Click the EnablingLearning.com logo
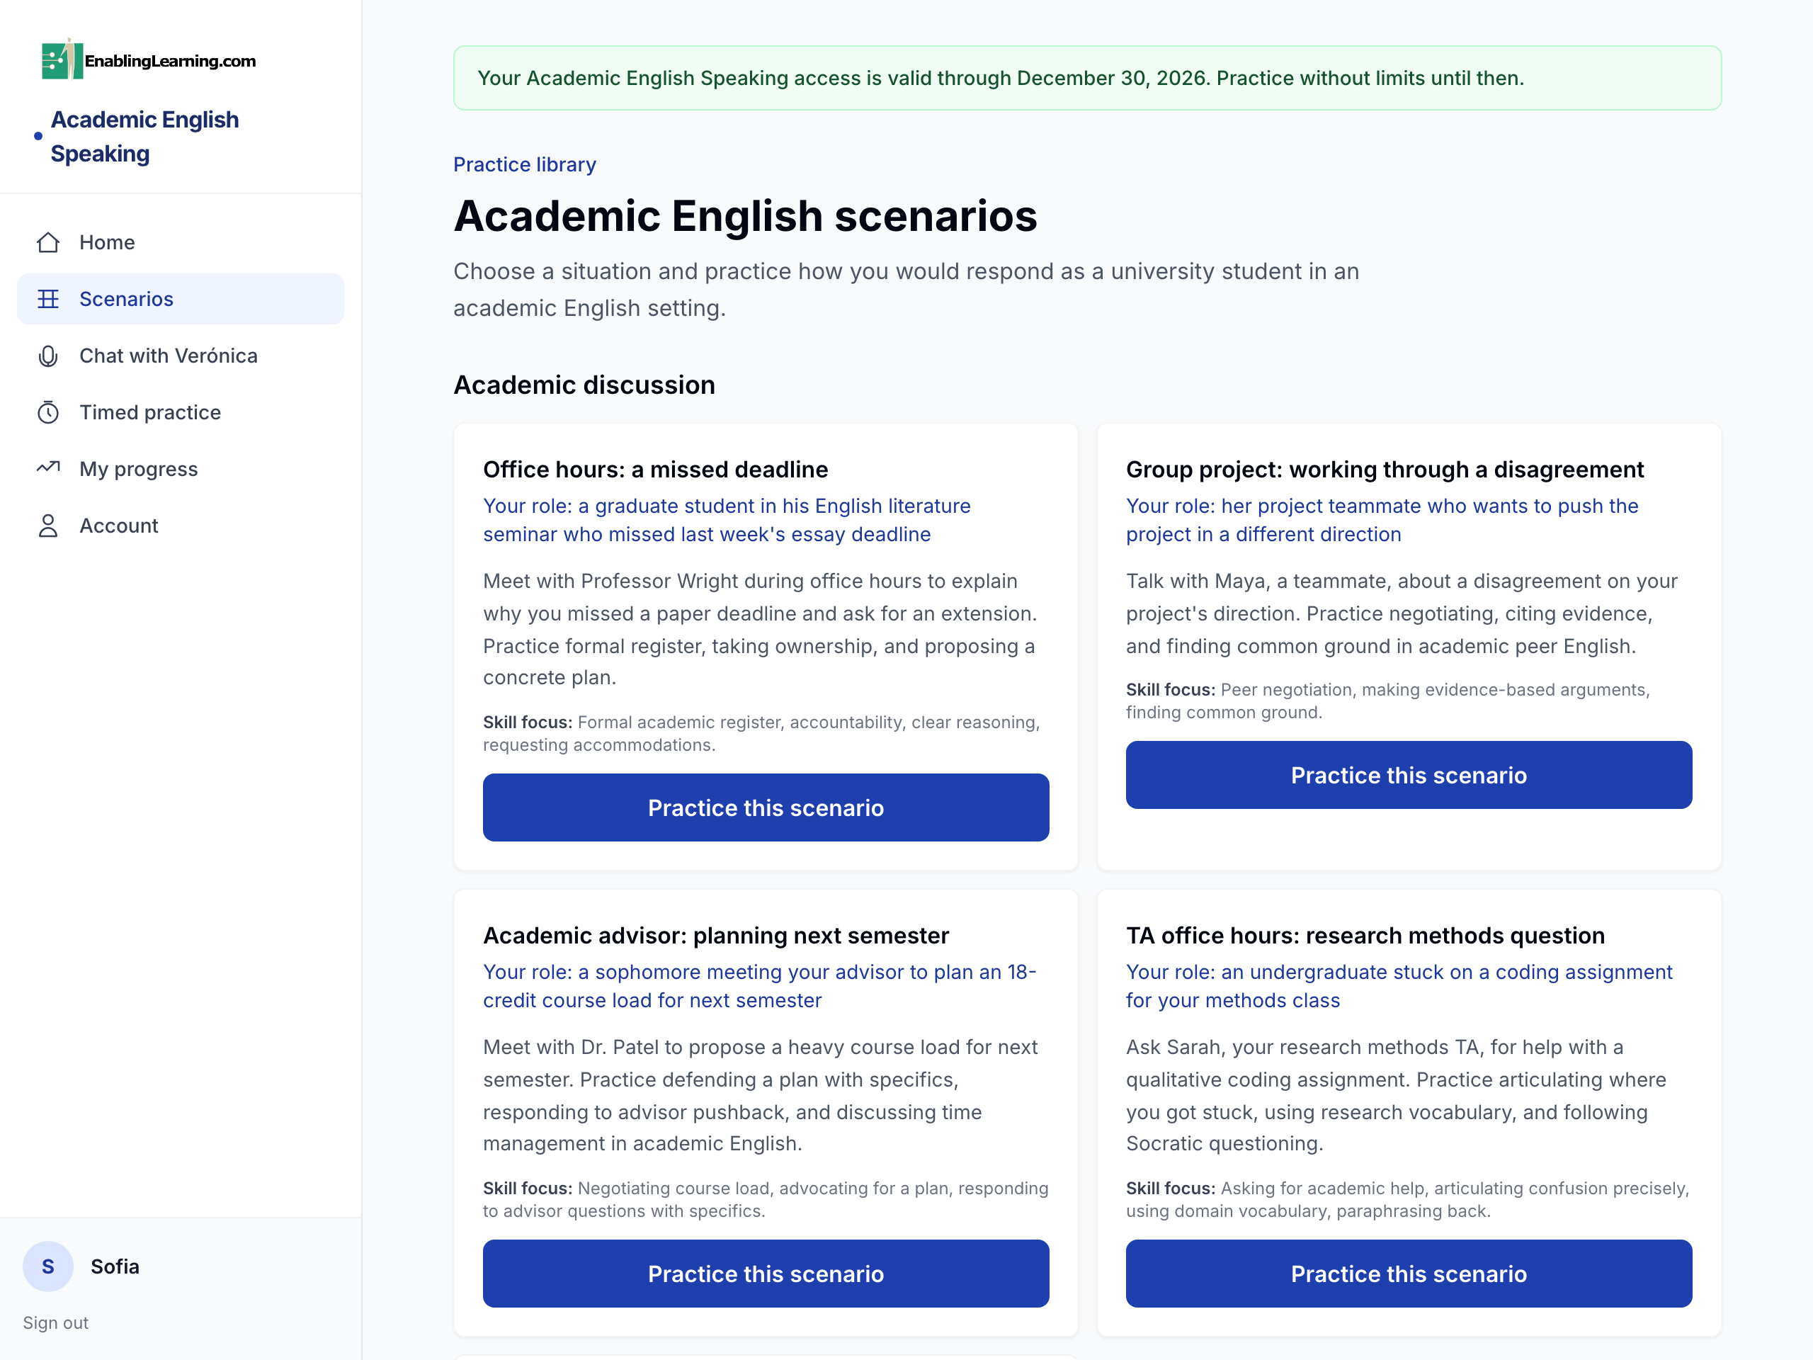This screenshot has height=1360, width=1813. point(148,59)
